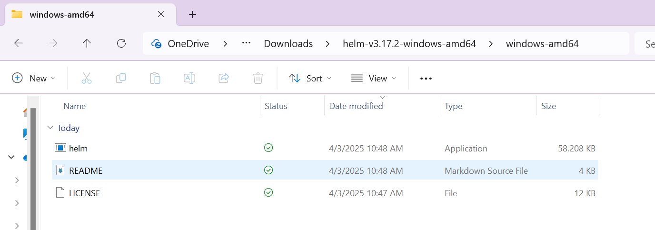The image size is (655, 230).
Task: Click the Delete trash can icon
Action: [x=258, y=78]
